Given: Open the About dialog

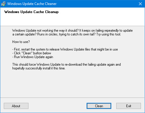Looking at the screenshot, I should coord(16,106).
